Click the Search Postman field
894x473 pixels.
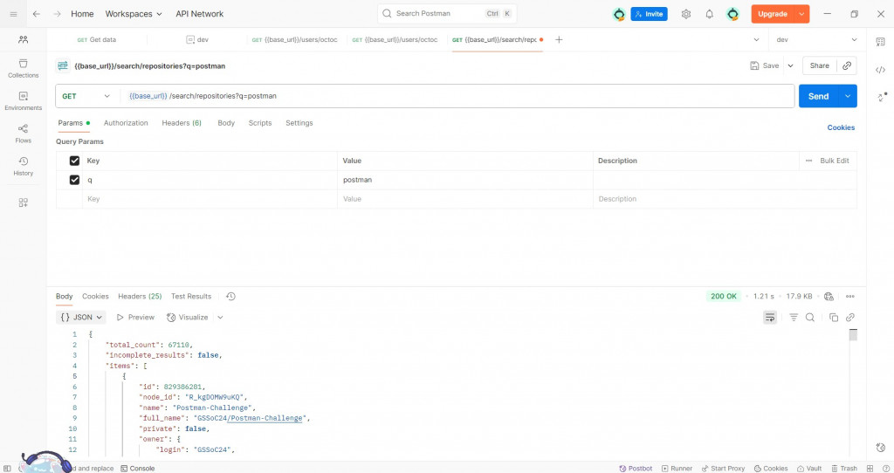click(447, 14)
